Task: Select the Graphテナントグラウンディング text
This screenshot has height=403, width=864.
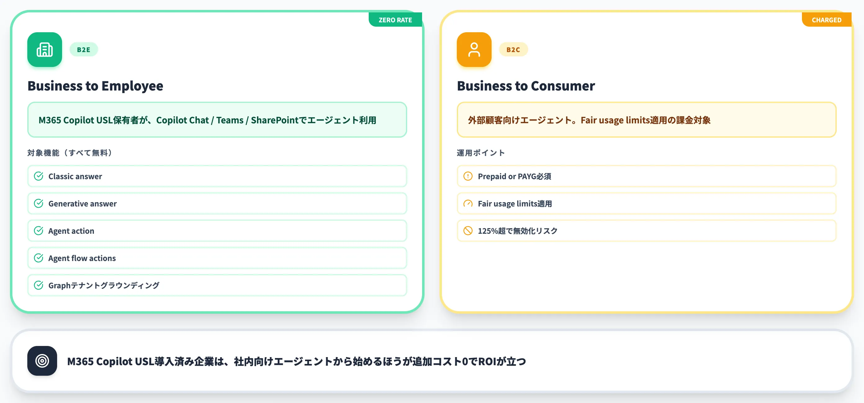Action: 104,286
